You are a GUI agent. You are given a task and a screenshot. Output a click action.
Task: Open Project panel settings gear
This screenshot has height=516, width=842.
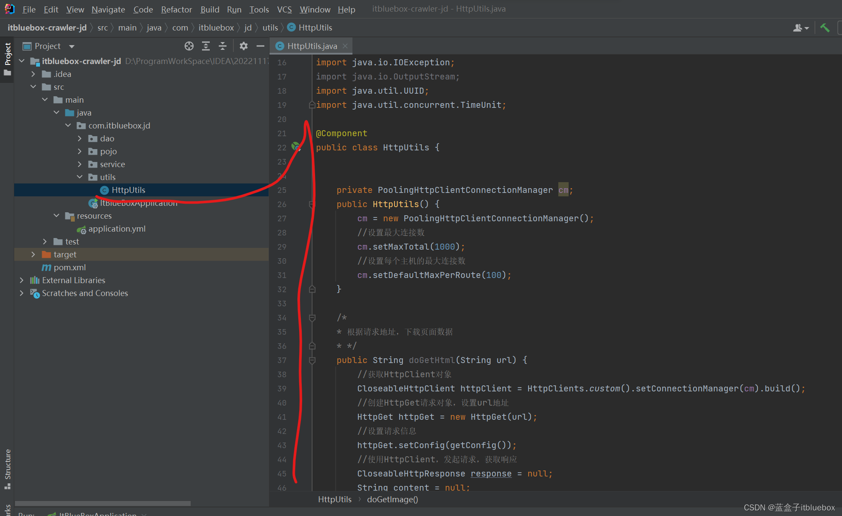tap(244, 46)
